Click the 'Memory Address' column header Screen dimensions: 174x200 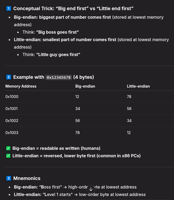tap(21, 86)
